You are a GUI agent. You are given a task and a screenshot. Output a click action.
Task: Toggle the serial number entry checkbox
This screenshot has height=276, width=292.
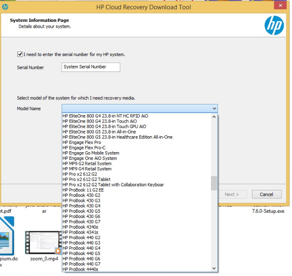[20, 55]
